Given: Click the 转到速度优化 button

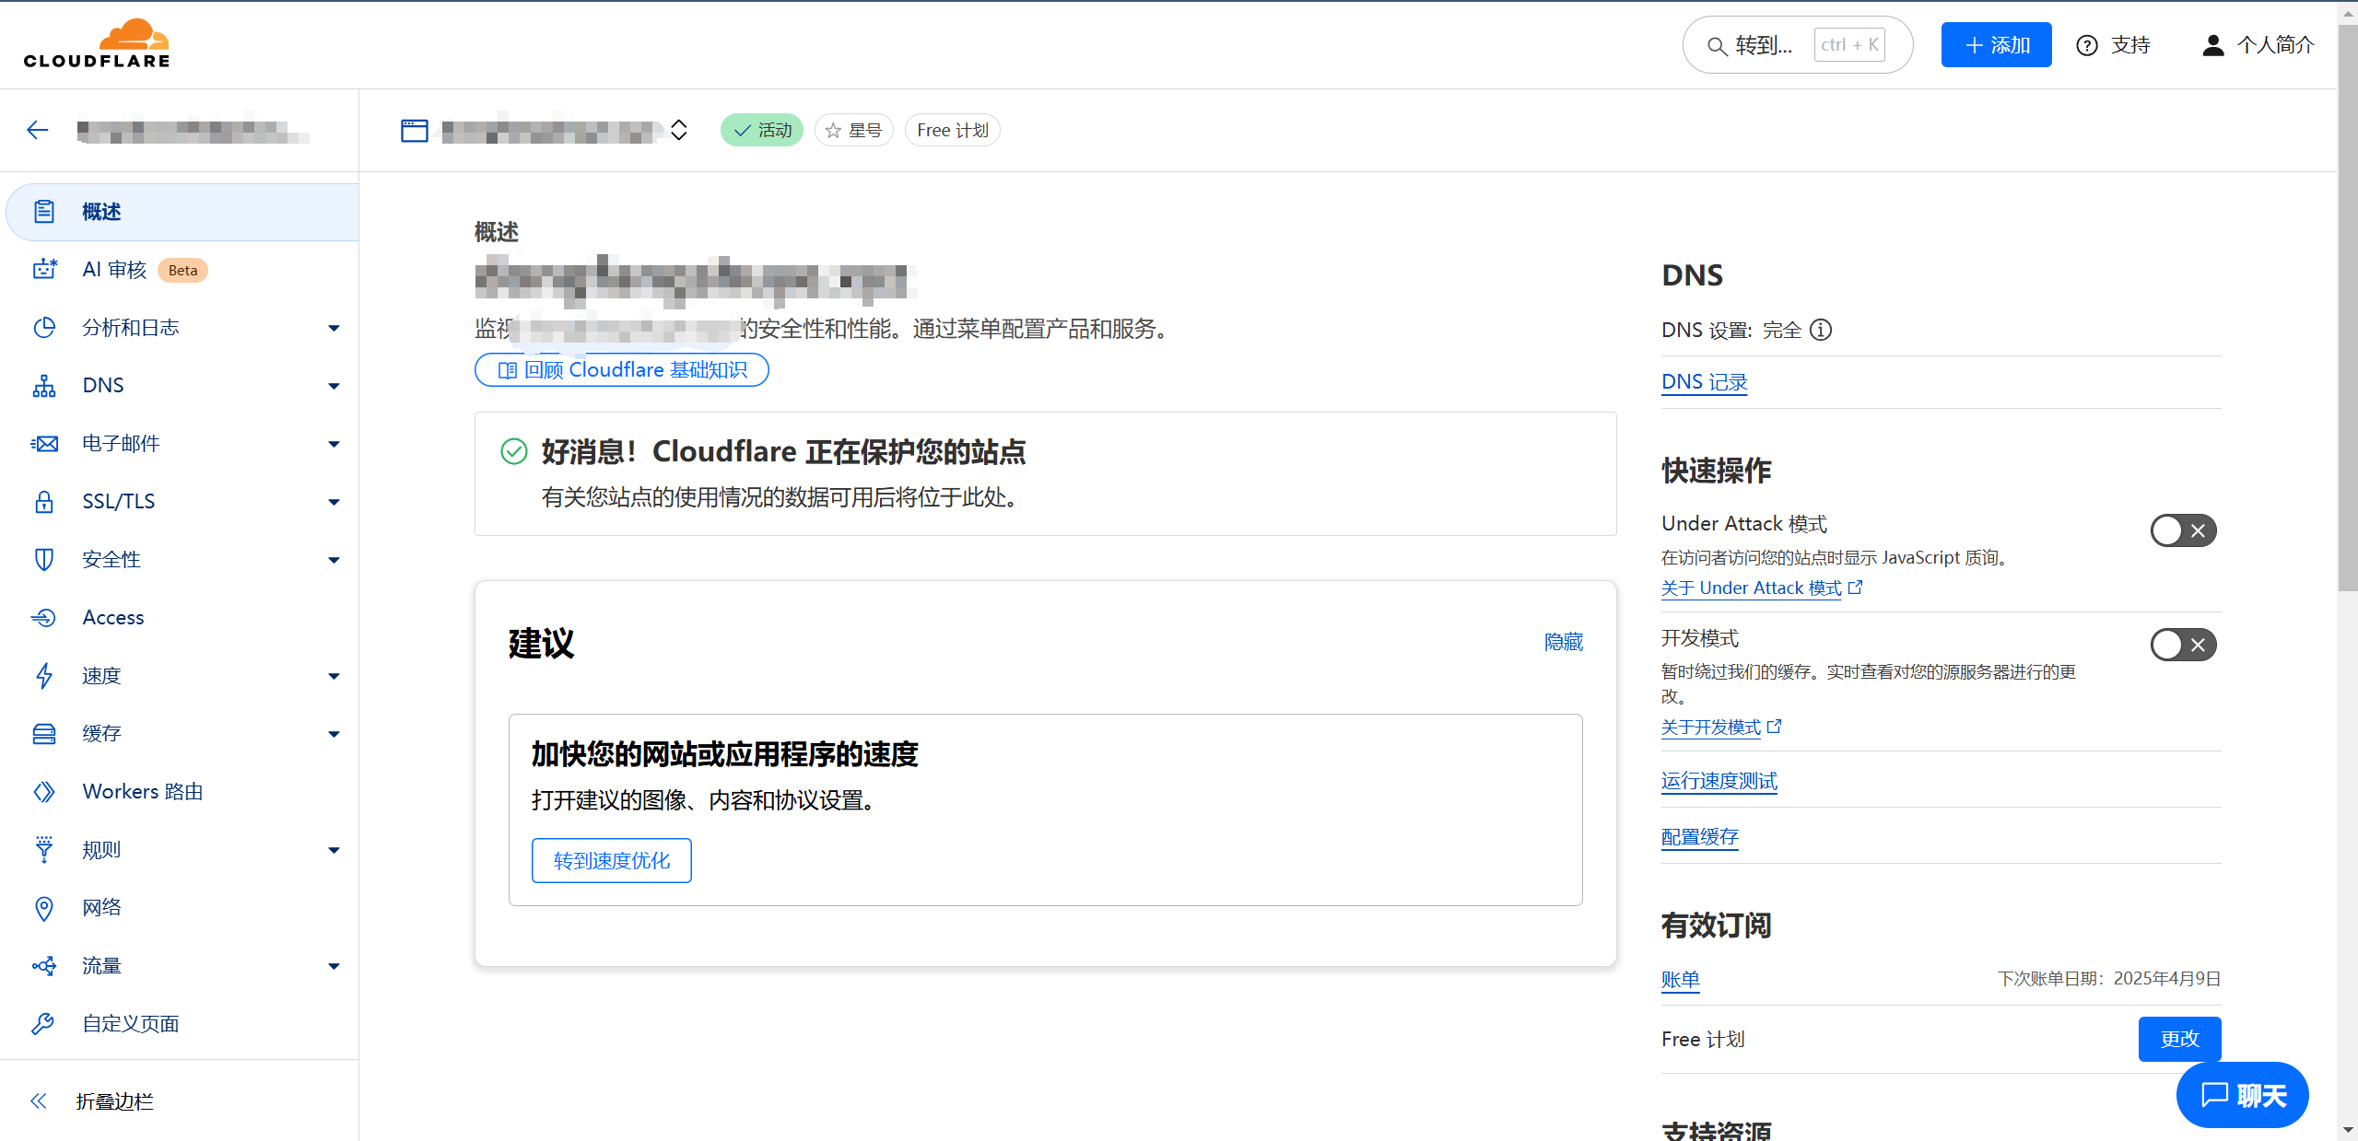Looking at the screenshot, I should [612, 860].
